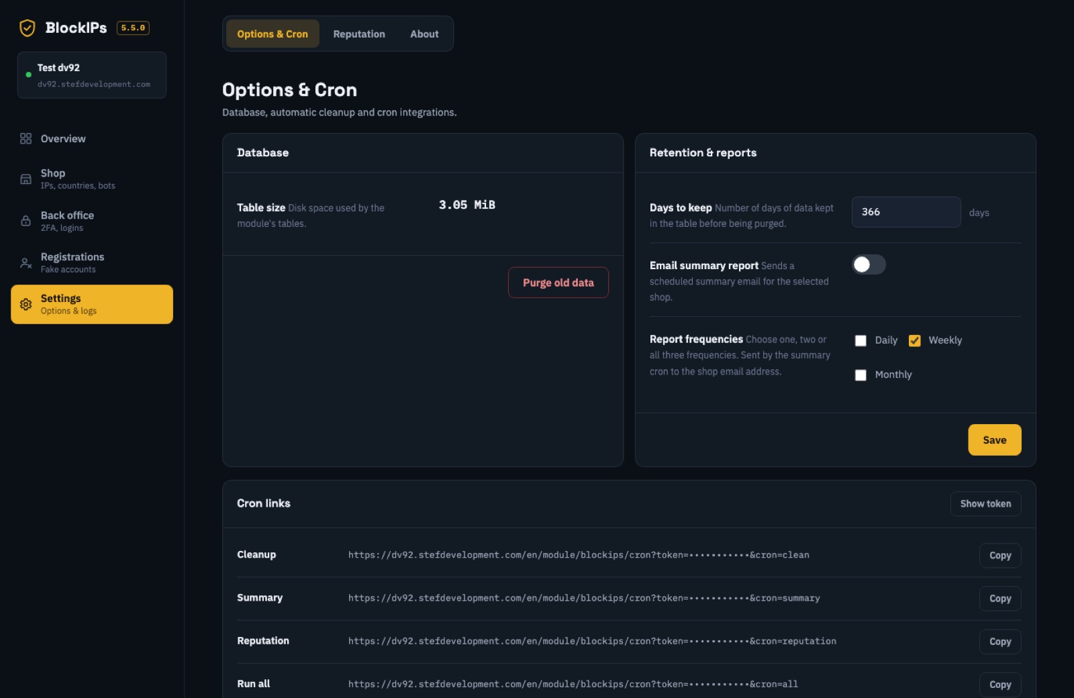Click the Test dv92 shop selector card
The height and width of the screenshot is (698, 1074).
click(x=92, y=75)
